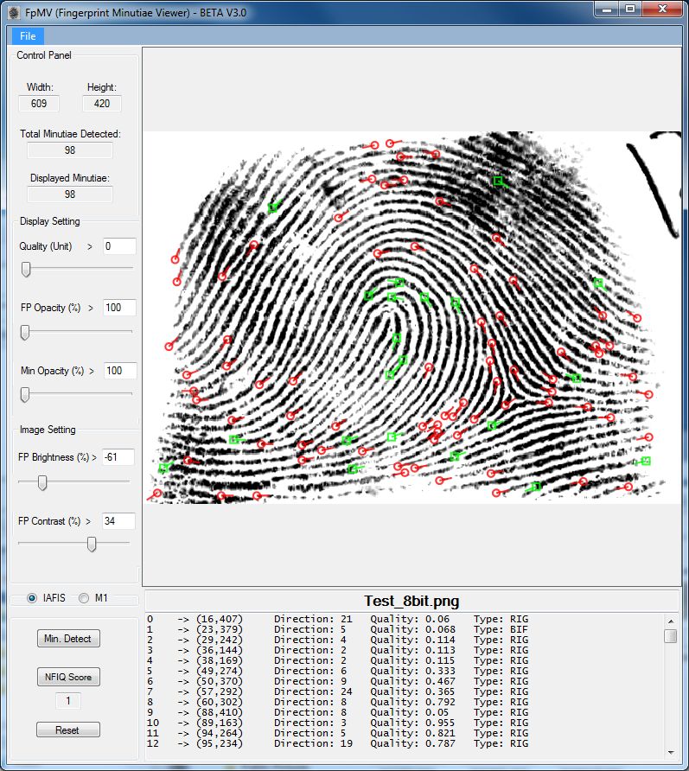Select minutia row 10 in list
The image size is (689, 771).
point(346,723)
